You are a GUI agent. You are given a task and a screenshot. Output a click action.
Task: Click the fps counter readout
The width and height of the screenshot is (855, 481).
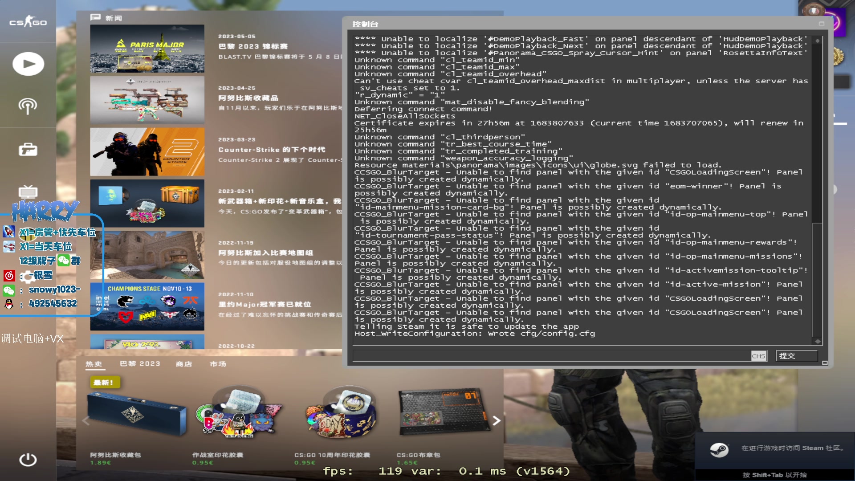click(x=446, y=471)
